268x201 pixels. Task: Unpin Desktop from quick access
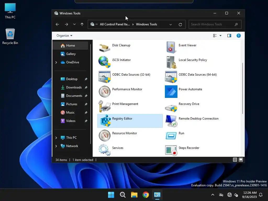click(86, 79)
